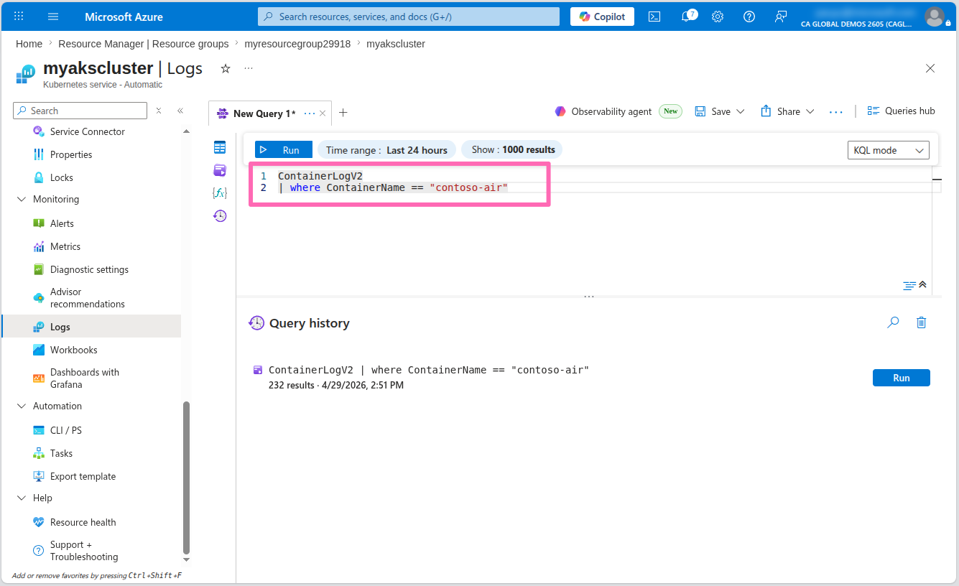Click the sidebar vertical scrollbar
The image size is (959, 586).
coord(187,476)
